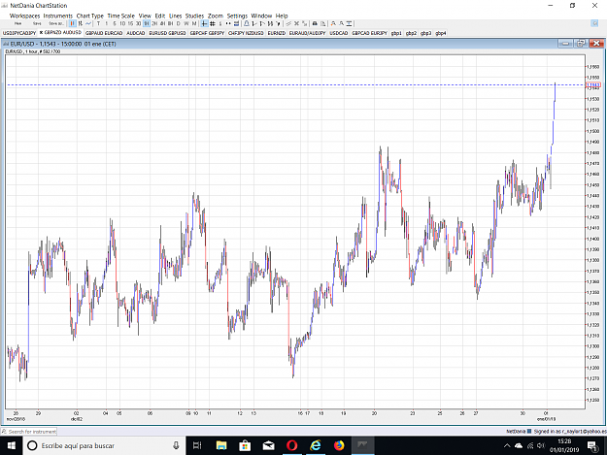Open the Zoom menu
Screen dimensions: 607x455
tap(216, 16)
